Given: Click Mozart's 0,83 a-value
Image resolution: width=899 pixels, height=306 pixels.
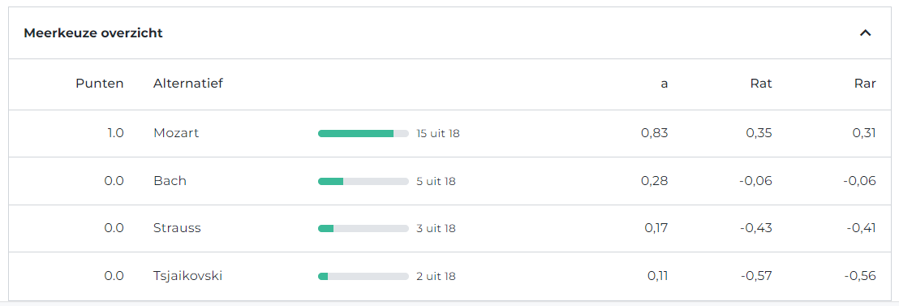Looking at the screenshot, I should click(x=655, y=133).
